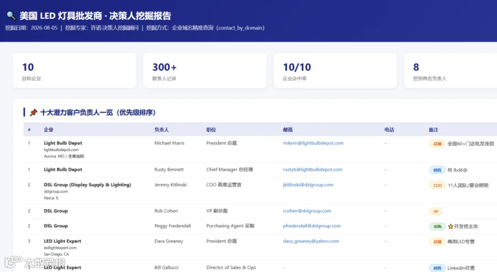Click the 负责人 column header

(161, 130)
